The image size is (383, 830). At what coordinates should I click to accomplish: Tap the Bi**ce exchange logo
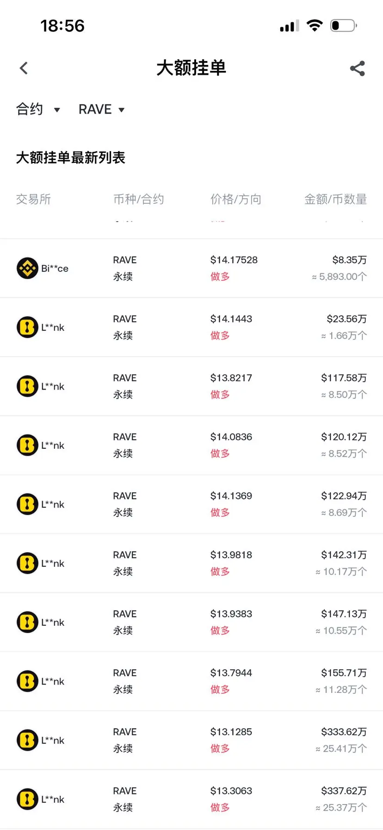click(27, 268)
